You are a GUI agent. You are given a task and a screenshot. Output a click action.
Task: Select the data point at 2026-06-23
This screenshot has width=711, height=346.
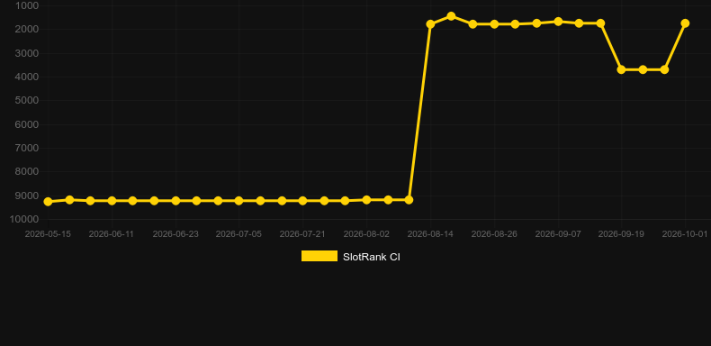click(175, 201)
